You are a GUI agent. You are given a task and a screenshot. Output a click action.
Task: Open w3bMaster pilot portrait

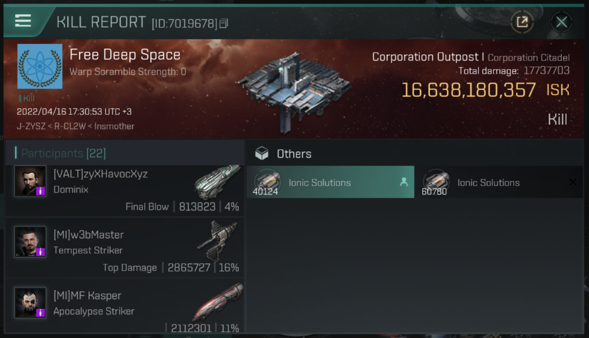point(30,242)
